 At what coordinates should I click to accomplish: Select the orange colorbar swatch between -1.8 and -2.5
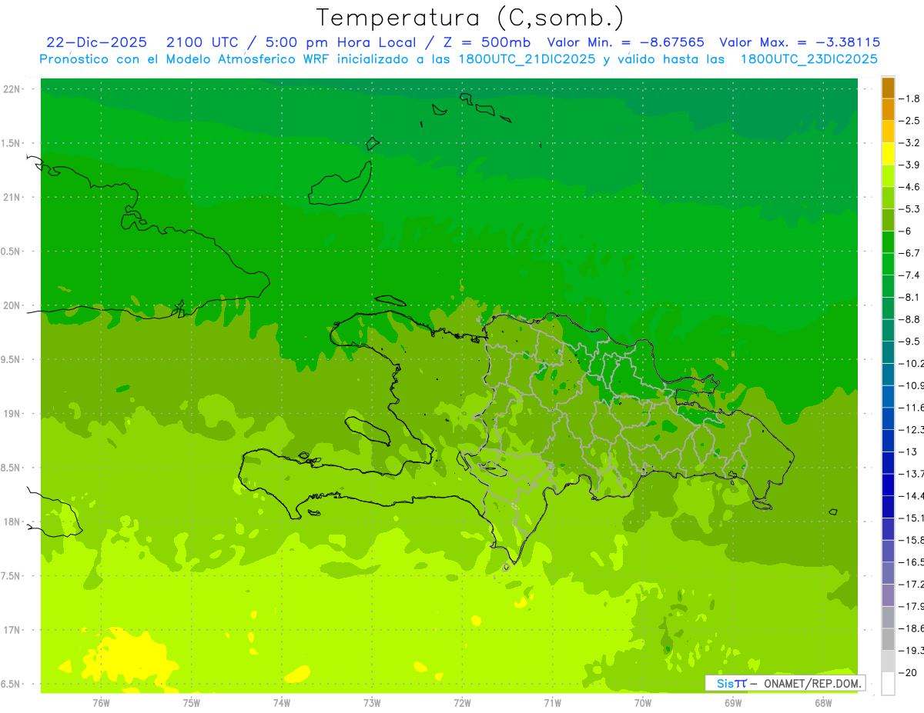click(888, 109)
